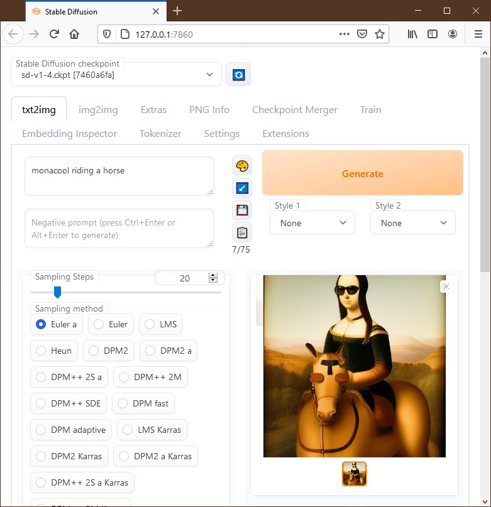Open the Extras tab
Image resolution: width=491 pixels, height=507 pixels.
154,109
